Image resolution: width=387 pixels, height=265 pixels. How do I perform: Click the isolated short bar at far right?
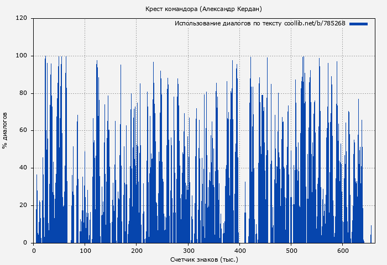tap(371, 235)
